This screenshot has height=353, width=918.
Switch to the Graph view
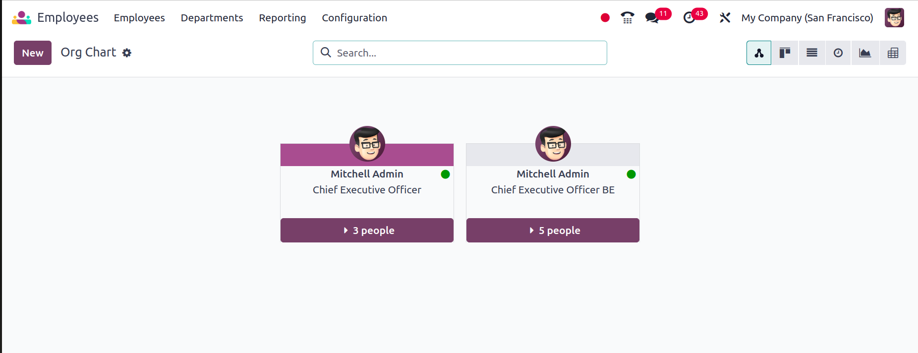[865, 53]
